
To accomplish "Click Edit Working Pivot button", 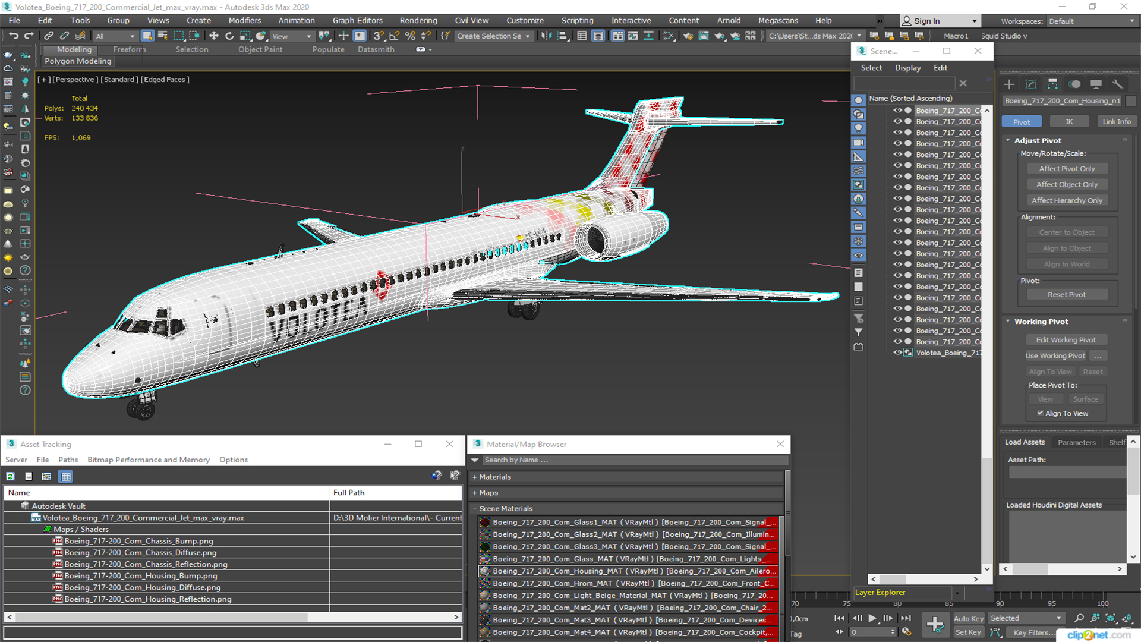I will click(x=1066, y=340).
